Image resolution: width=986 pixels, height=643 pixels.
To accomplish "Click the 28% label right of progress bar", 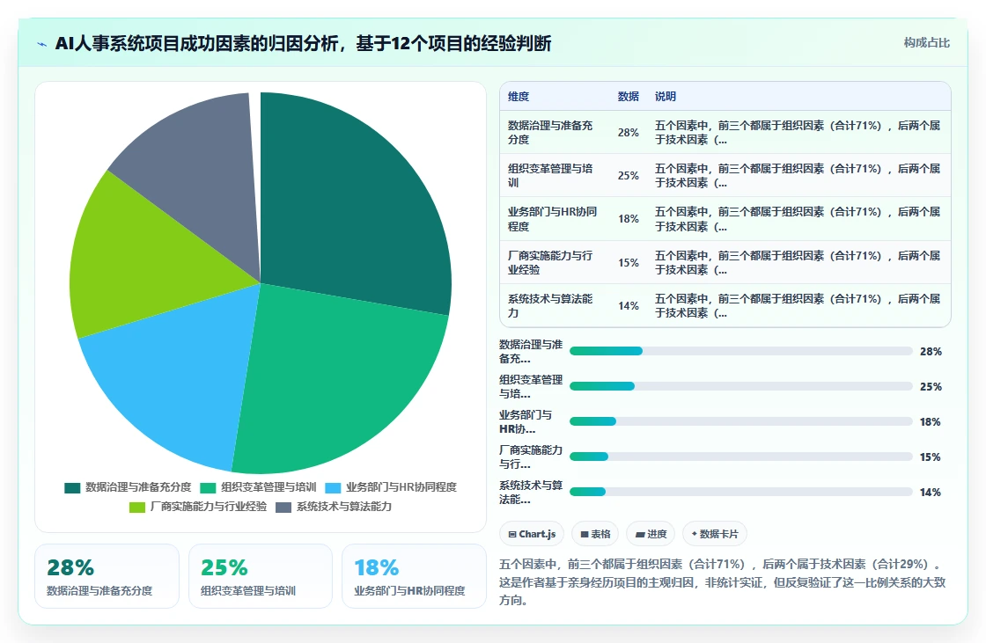I will 931,351.
